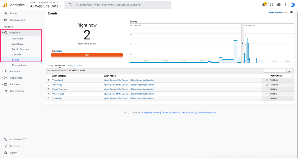Open the Google apps grid
This screenshot has height=158, width=298.
tap(272, 5)
